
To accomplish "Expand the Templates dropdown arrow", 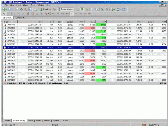I will pyautogui.click(x=126, y=9).
